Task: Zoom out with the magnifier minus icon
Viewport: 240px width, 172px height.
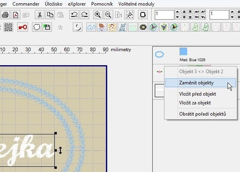Action: click(x=108, y=15)
